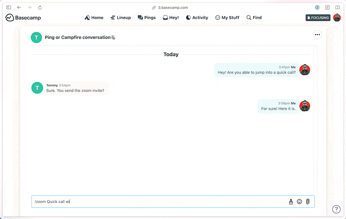The image size is (346, 219).
Task: Toggle the browser split view control
Action: (x=338, y=7)
